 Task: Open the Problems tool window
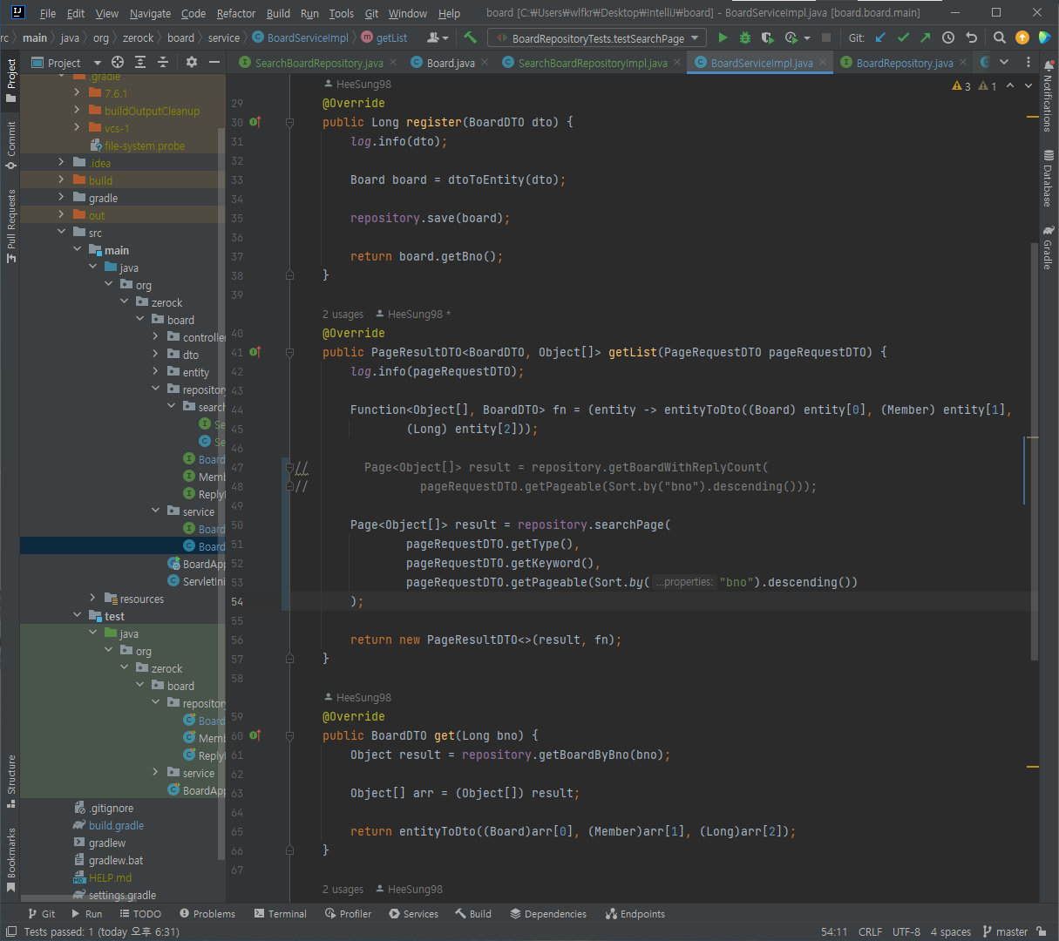[x=207, y=913]
